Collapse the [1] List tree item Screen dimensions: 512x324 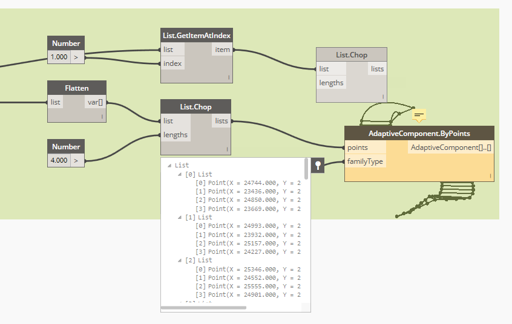tap(180, 217)
